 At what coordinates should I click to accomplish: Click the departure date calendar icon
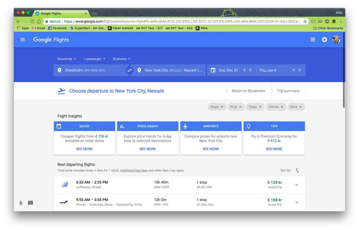click(x=213, y=70)
